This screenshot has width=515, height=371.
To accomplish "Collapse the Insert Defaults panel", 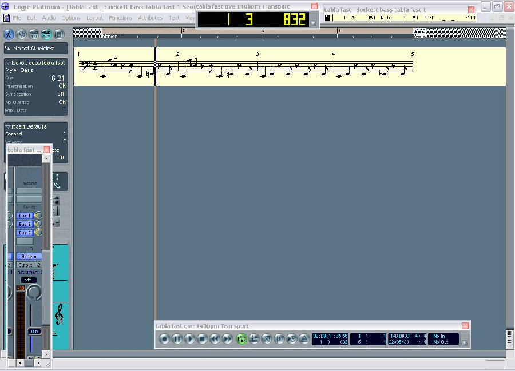I will tap(8, 127).
